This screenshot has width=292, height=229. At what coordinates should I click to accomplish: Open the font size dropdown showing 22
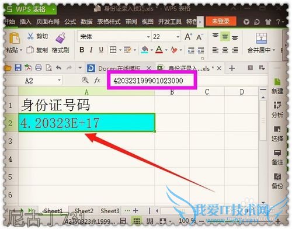coord(178,37)
